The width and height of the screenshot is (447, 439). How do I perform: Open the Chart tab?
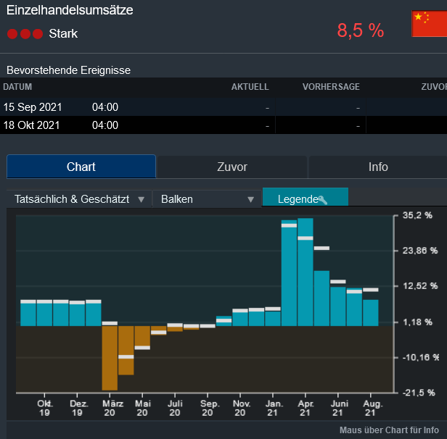[x=81, y=167]
